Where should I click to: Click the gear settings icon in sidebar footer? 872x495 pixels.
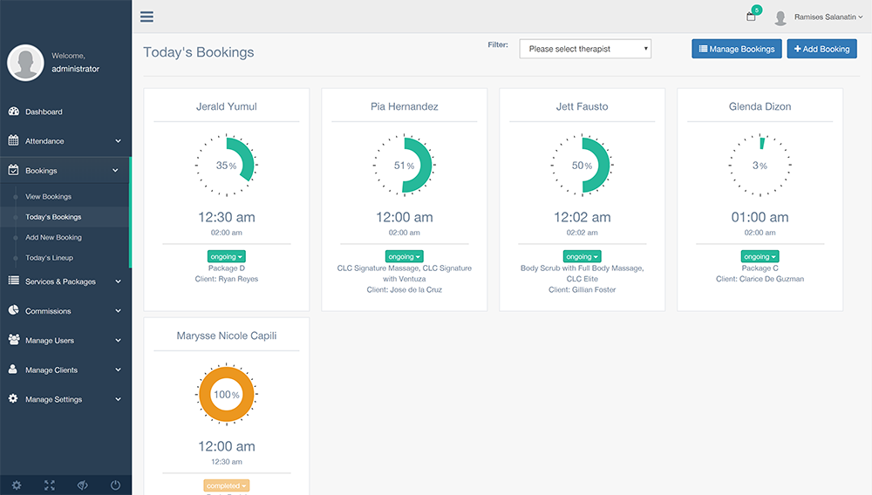tap(17, 485)
